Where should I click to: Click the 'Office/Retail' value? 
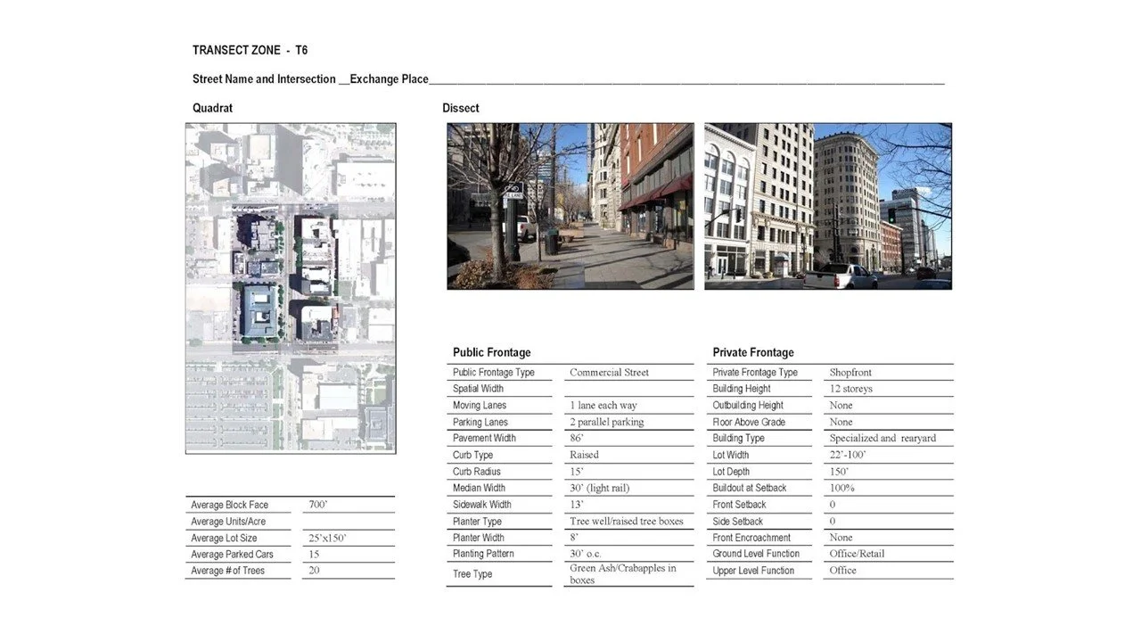pos(857,554)
